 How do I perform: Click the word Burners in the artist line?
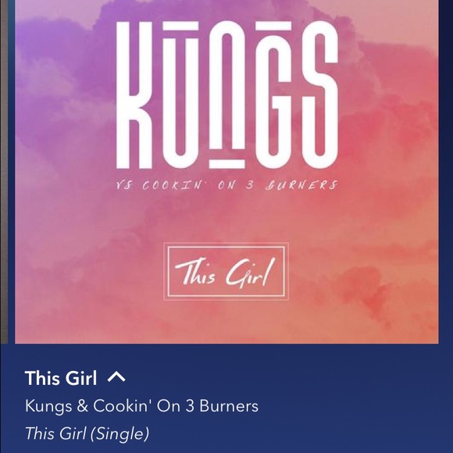pyautogui.click(x=229, y=405)
